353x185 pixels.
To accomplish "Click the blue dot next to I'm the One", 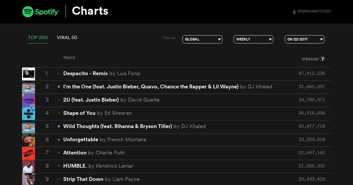I will (59, 87).
